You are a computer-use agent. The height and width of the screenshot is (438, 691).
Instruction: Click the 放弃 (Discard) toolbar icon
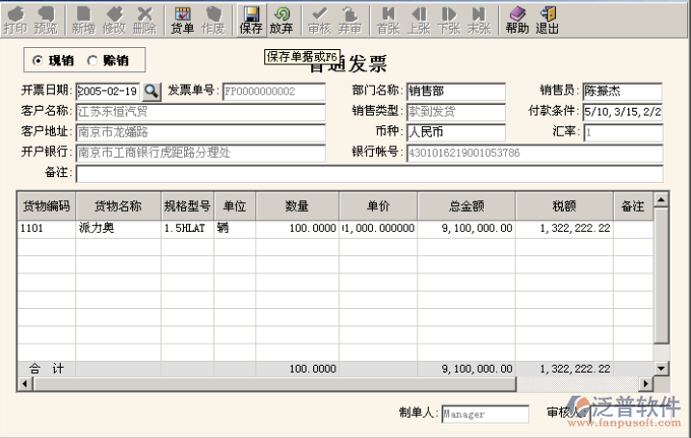281,19
